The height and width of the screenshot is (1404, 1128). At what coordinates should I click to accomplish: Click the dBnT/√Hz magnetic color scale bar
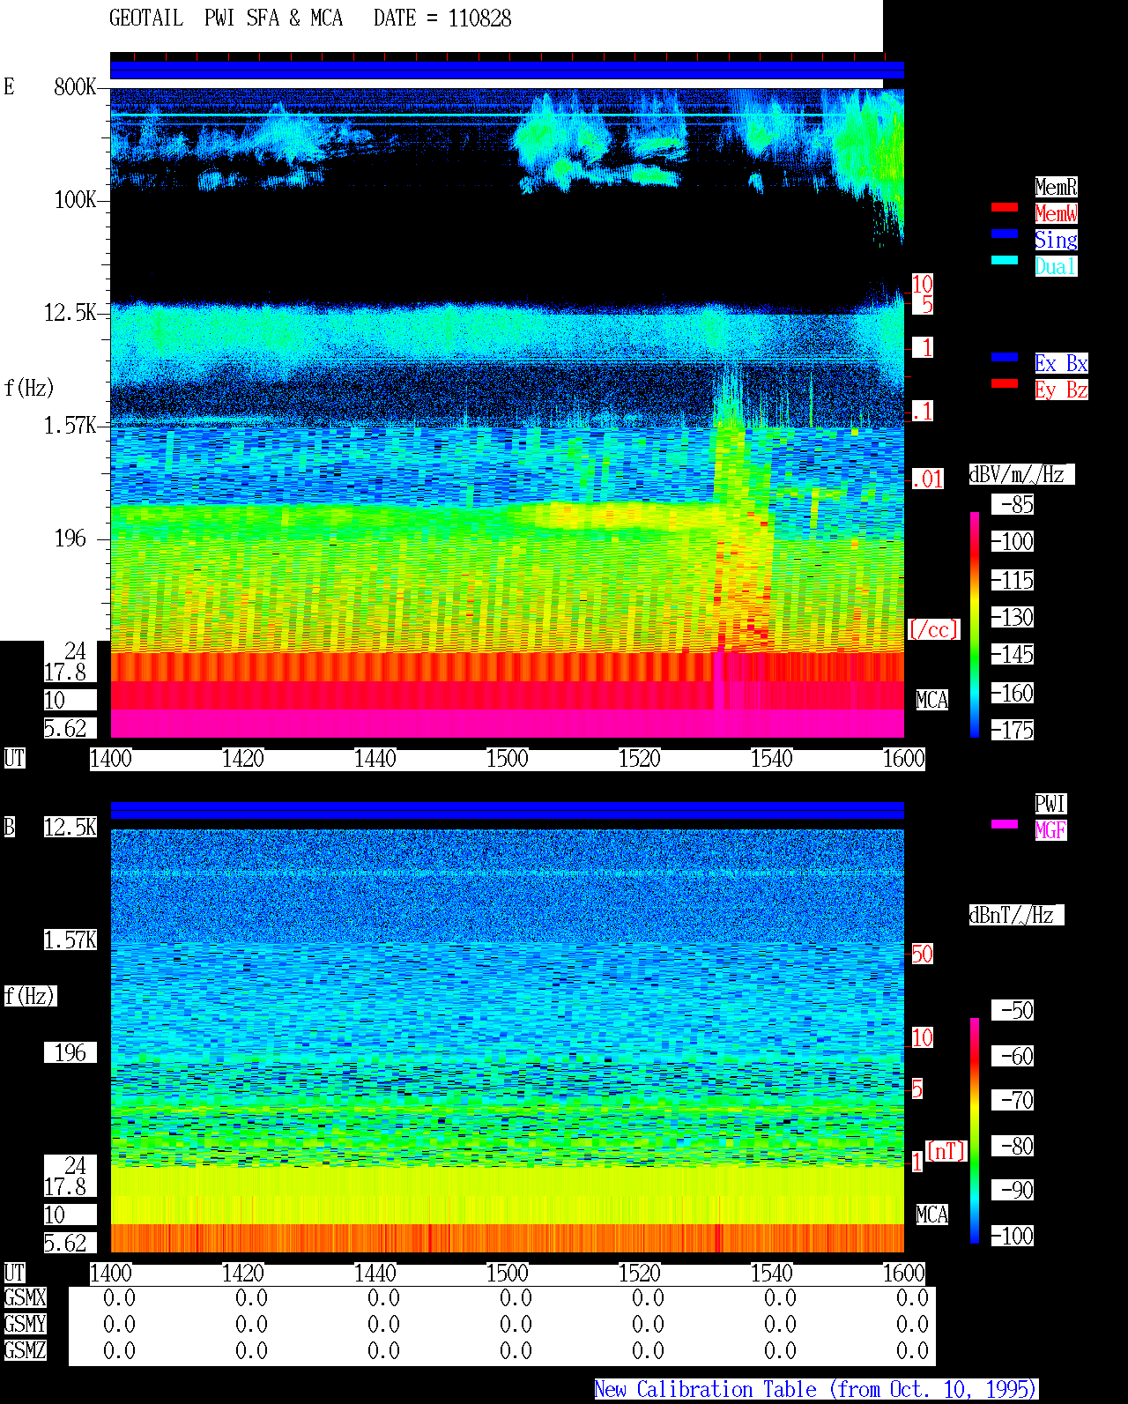(975, 1131)
